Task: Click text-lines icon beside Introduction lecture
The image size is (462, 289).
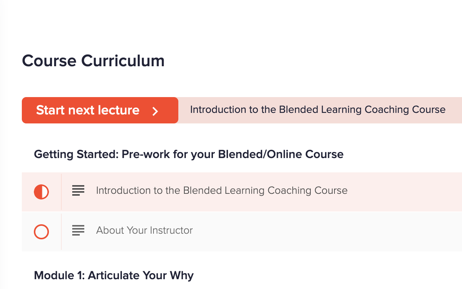Action: 78,190
